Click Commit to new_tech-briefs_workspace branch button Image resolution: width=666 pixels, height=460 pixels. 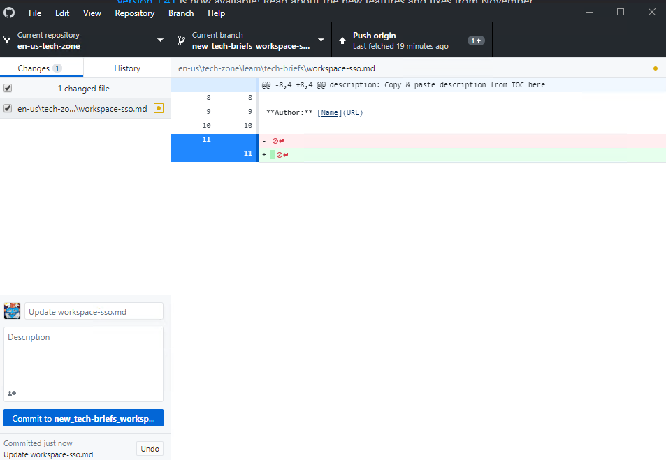tap(83, 417)
